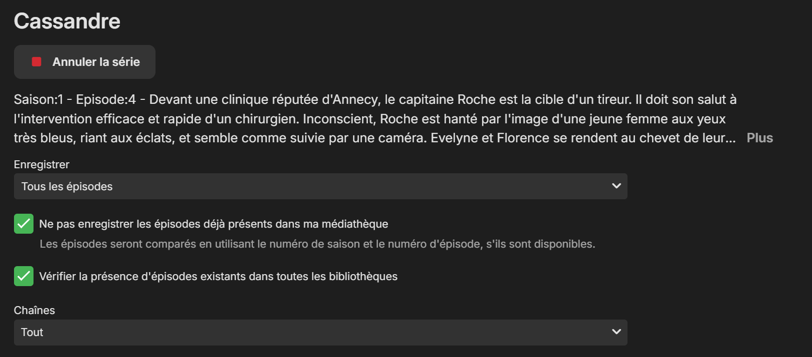Image resolution: width=812 pixels, height=357 pixels.
Task: Click the "Saison:1 - Episode:4" text in synopsis
Action: pos(75,100)
